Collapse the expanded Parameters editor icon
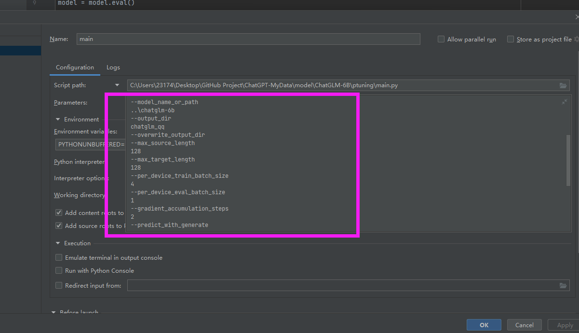The image size is (579, 333). click(x=564, y=102)
